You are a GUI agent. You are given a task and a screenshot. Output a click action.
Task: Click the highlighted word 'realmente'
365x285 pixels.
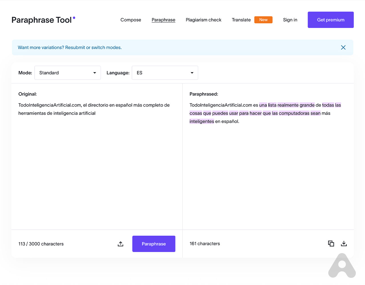point(288,105)
